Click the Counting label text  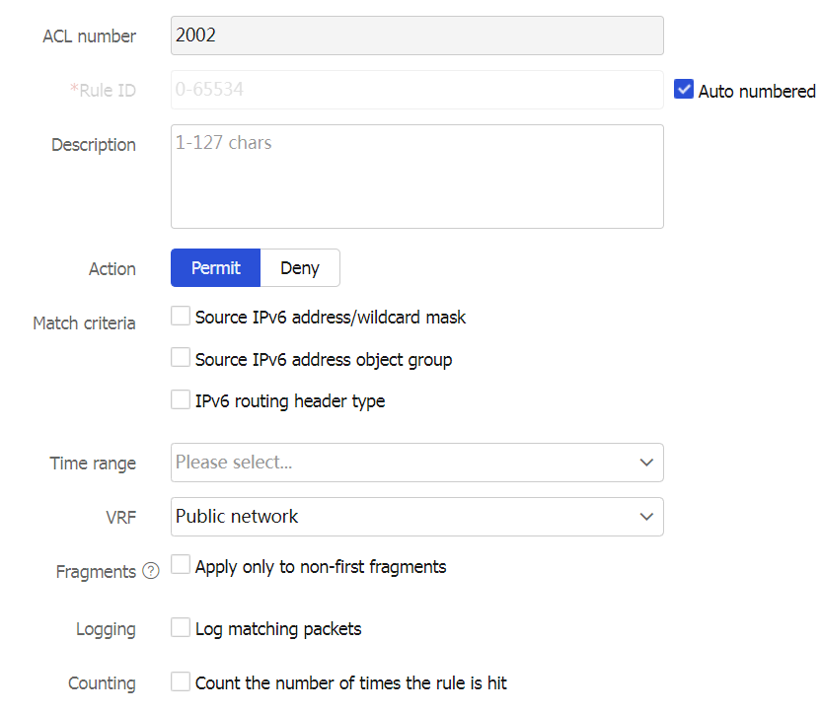[x=102, y=683]
